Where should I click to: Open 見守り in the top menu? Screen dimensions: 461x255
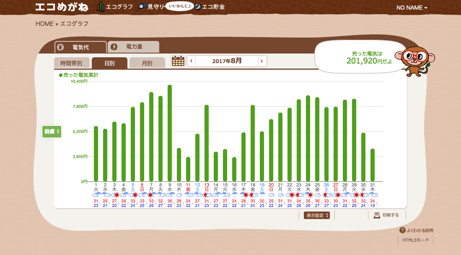pyautogui.click(x=156, y=7)
